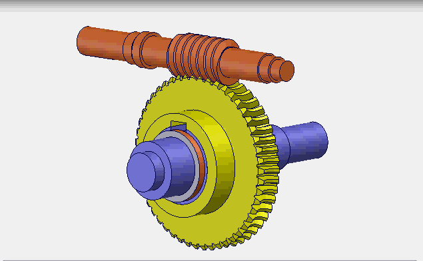Image resolution: width=423 pixels, height=261 pixels.
Task: Click the blue shaft front circular end face
Action: (x=141, y=172)
